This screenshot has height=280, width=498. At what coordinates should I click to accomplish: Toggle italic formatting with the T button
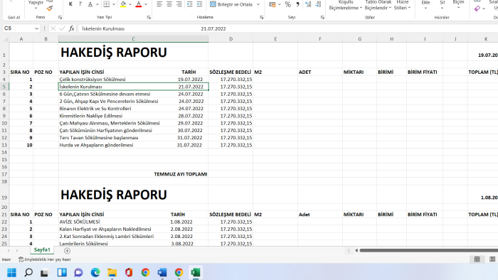point(80,4)
